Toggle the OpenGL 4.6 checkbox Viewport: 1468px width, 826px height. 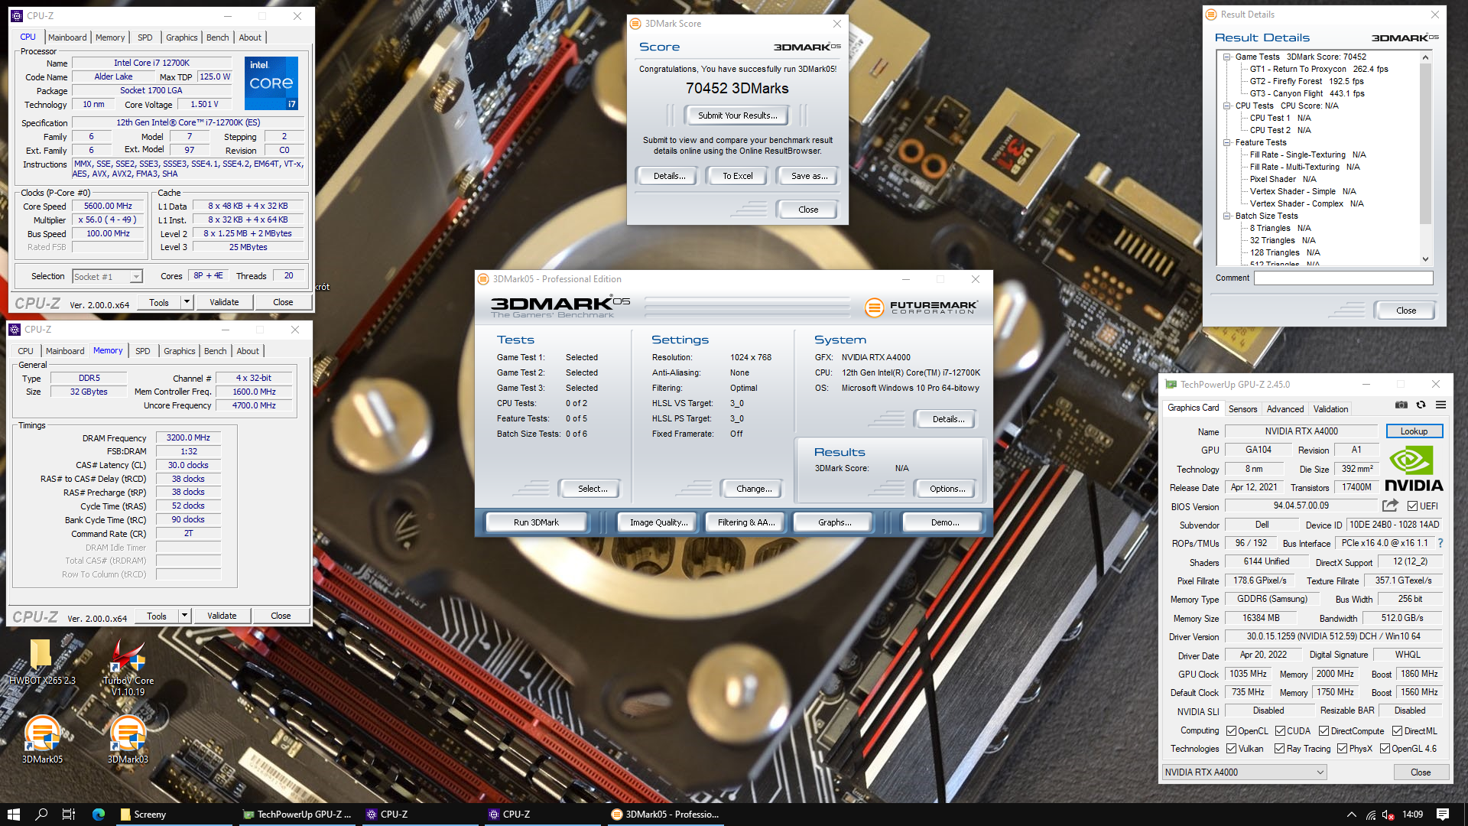[1385, 749]
